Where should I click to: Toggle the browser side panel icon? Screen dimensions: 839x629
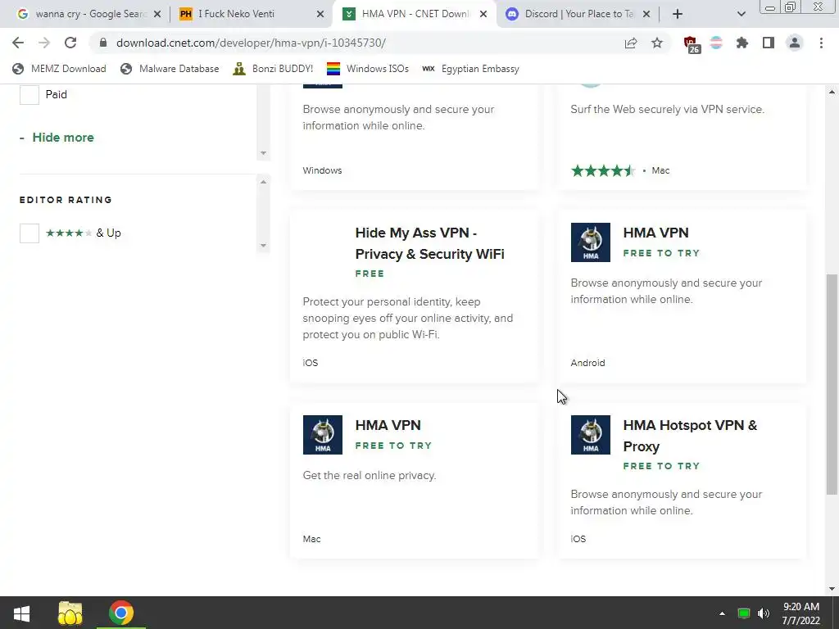pyautogui.click(x=769, y=43)
